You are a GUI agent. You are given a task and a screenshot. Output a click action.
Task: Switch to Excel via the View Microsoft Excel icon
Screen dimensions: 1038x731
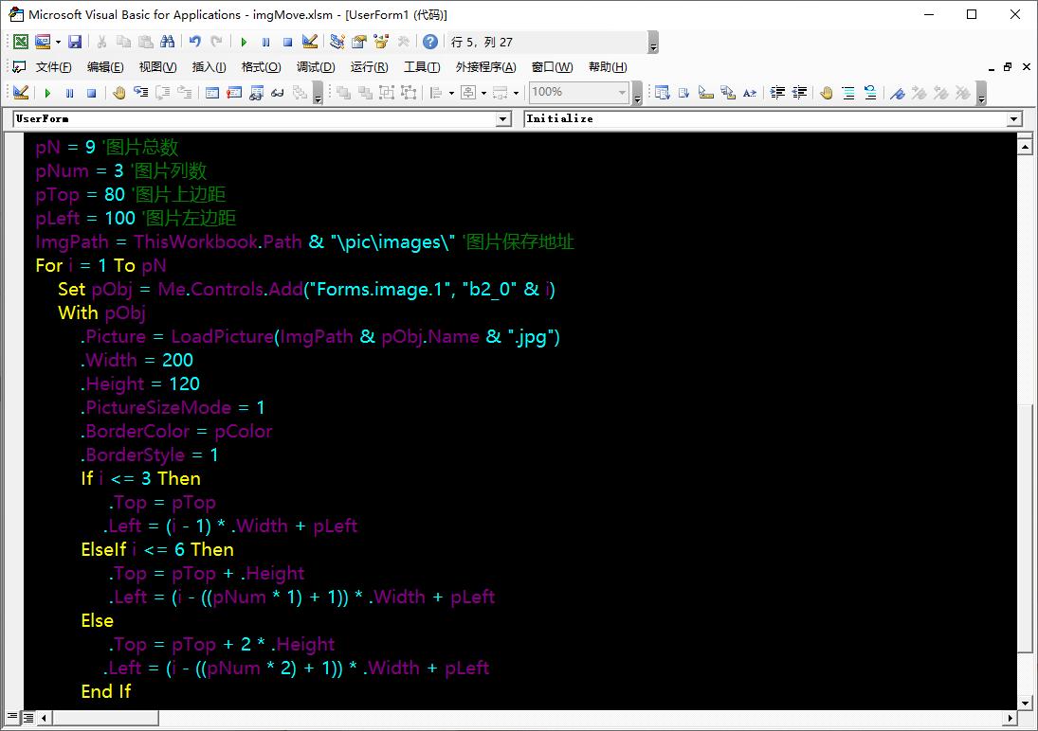(x=20, y=42)
